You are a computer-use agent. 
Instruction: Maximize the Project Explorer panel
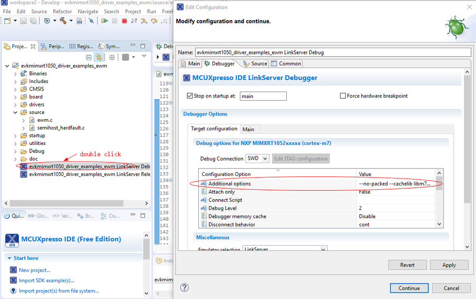tap(142, 46)
